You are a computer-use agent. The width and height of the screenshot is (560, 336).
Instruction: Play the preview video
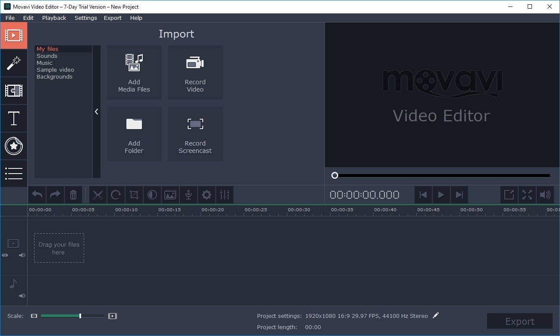[441, 195]
